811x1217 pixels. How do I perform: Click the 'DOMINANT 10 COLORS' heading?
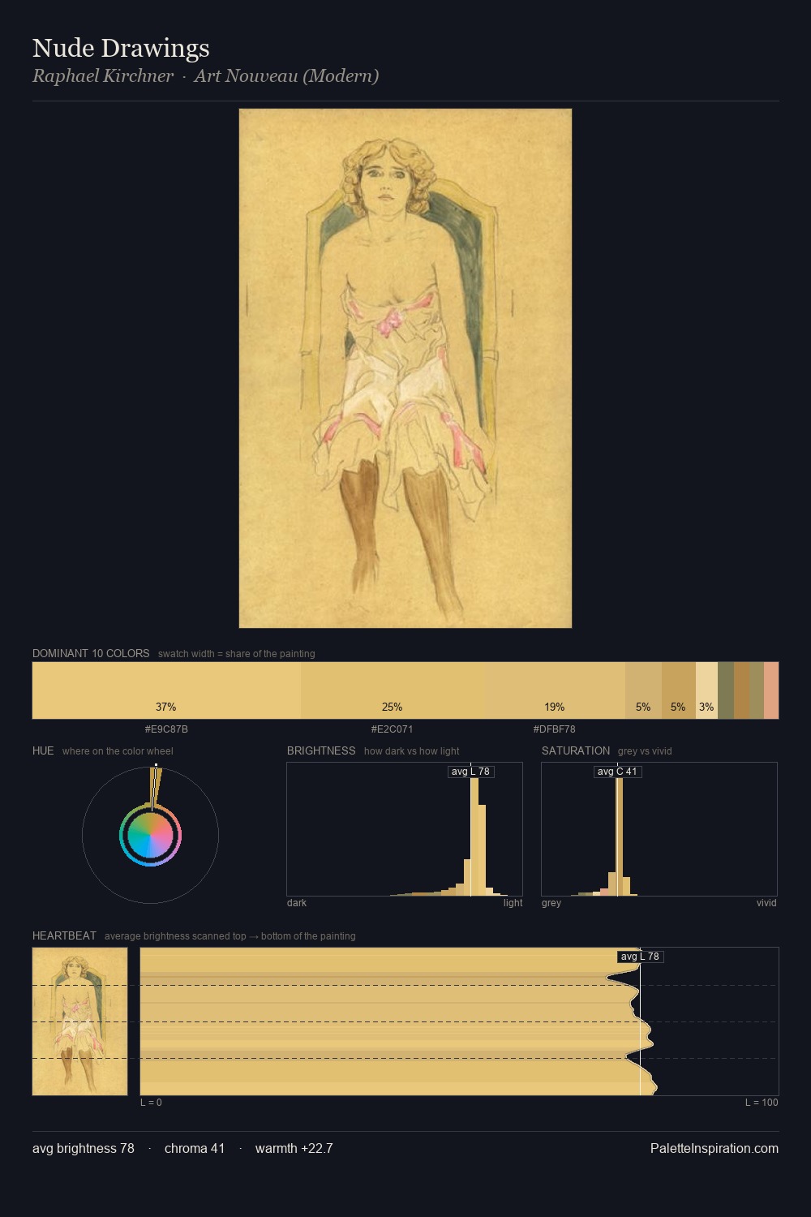tap(91, 653)
